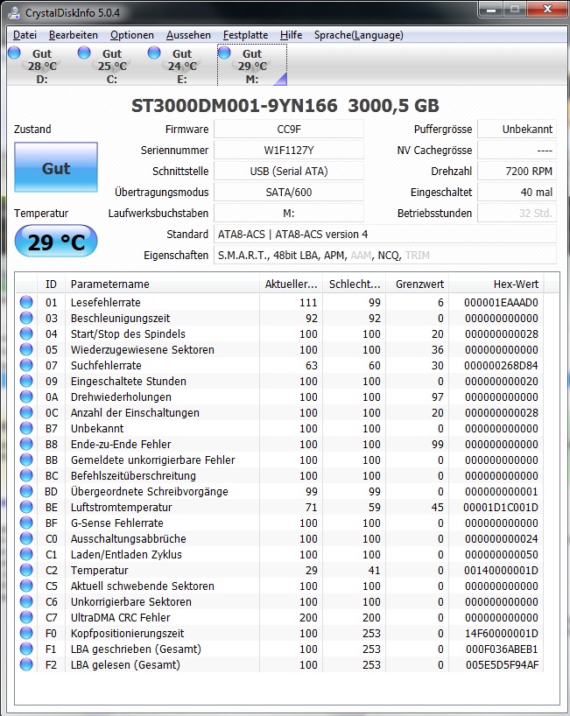Click status orb for Ausschaltungsabbrüche row

26,538
